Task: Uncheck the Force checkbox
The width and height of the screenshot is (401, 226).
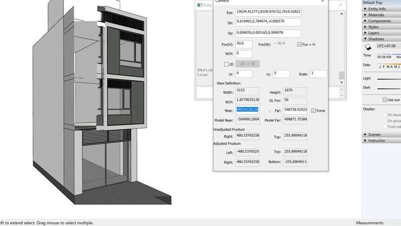Action: pyautogui.click(x=313, y=110)
